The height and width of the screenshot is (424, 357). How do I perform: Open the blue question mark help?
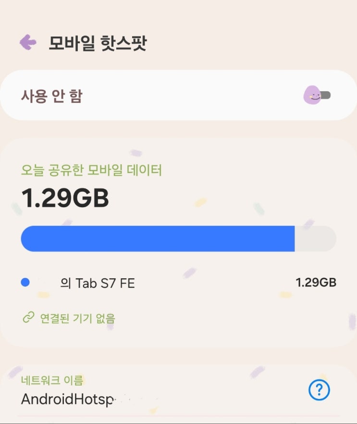click(319, 389)
